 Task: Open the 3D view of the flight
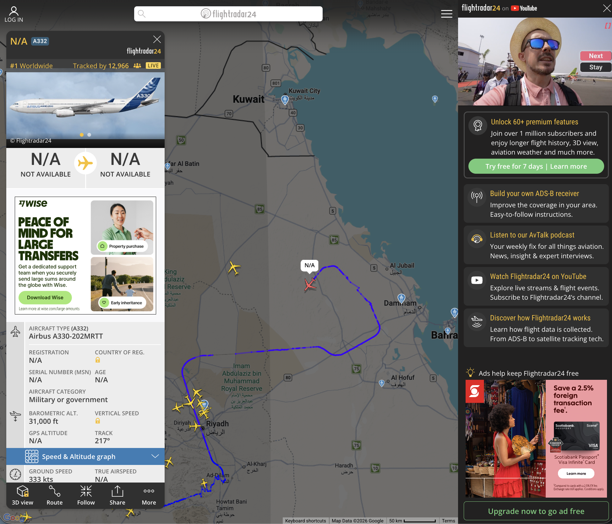[x=22, y=495]
